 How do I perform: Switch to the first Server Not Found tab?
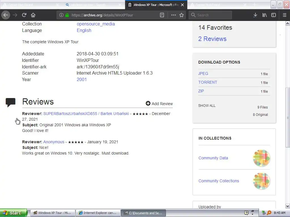tap(31, 5)
